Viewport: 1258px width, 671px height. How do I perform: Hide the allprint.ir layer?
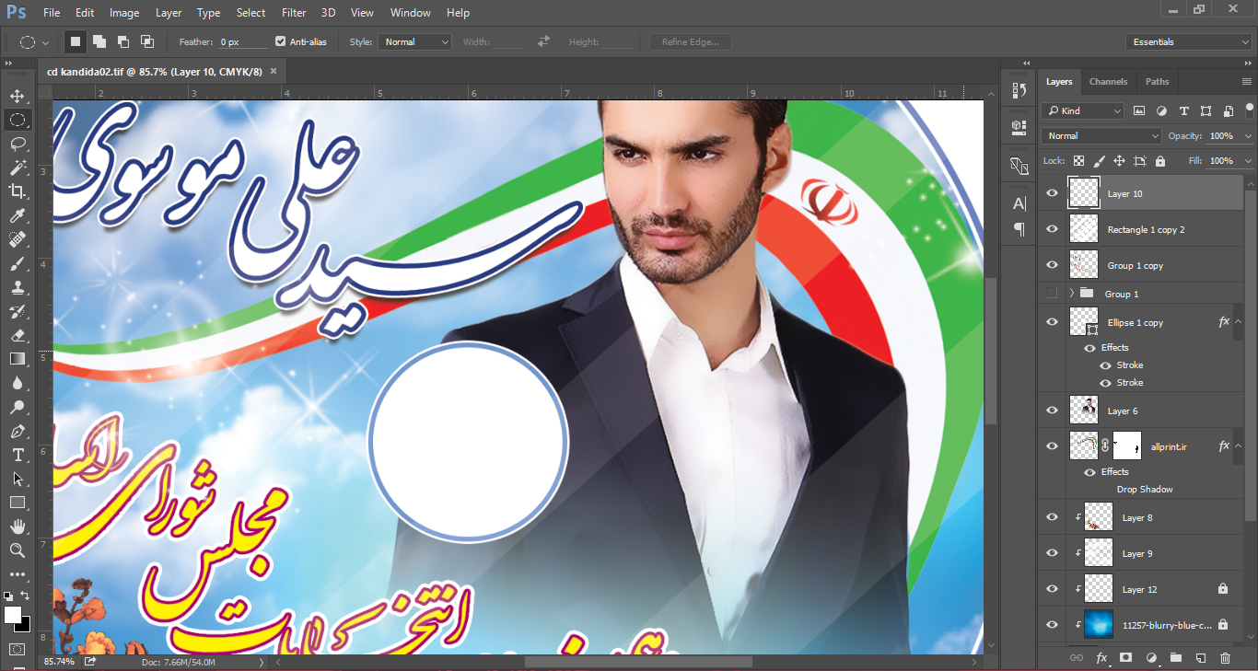(x=1052, y=446)
